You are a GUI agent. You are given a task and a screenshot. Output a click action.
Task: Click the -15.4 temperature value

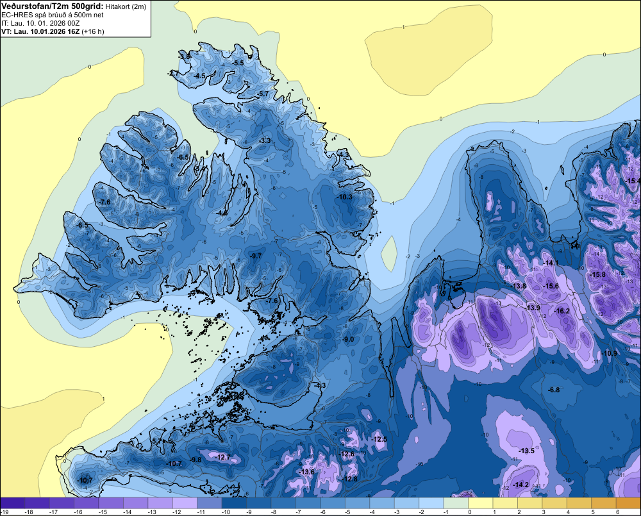coord(633,181)
